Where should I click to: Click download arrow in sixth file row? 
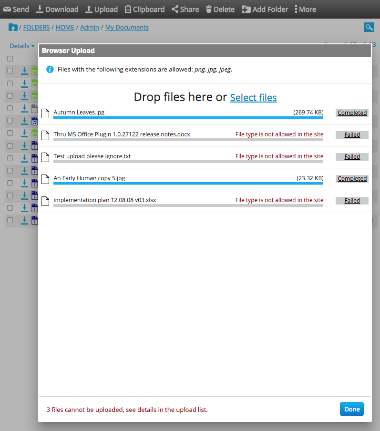point(24,133)
